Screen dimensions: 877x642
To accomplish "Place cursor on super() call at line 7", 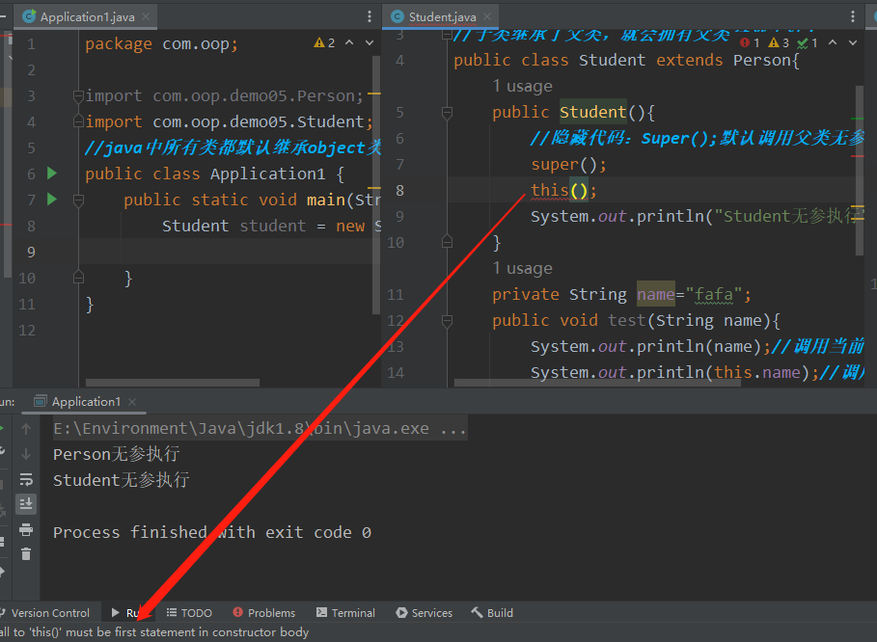I will click(x=568, y=164).
